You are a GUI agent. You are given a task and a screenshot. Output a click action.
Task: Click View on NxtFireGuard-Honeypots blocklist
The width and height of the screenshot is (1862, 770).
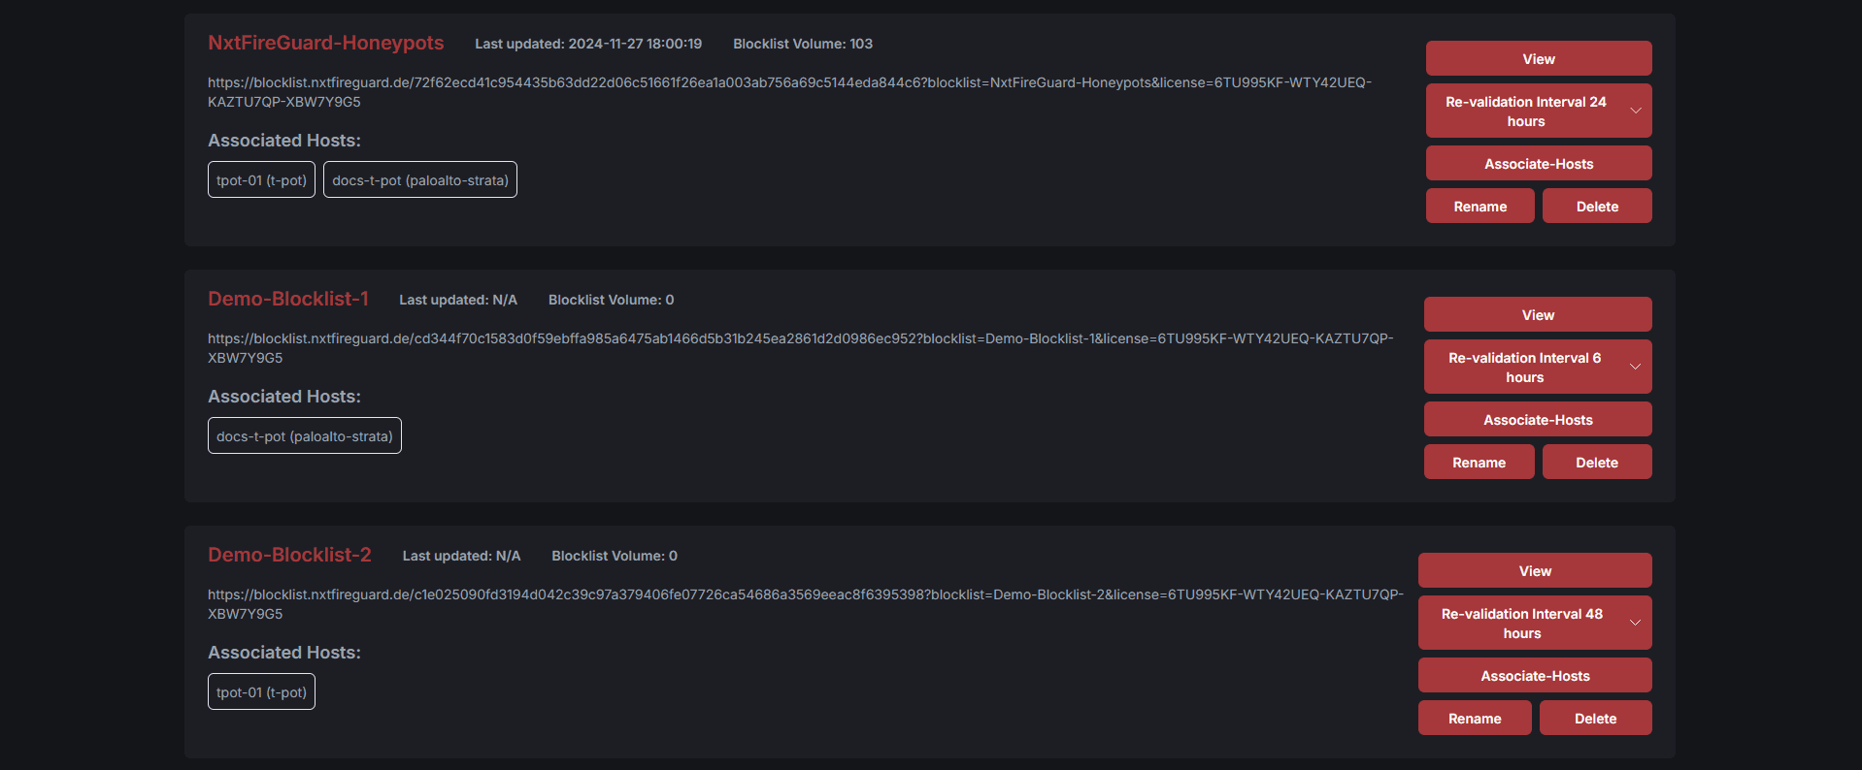(1537, 58)
